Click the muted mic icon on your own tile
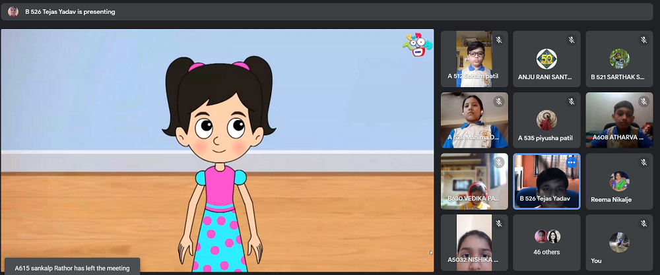The image size is (660, 275). [643, 224]
